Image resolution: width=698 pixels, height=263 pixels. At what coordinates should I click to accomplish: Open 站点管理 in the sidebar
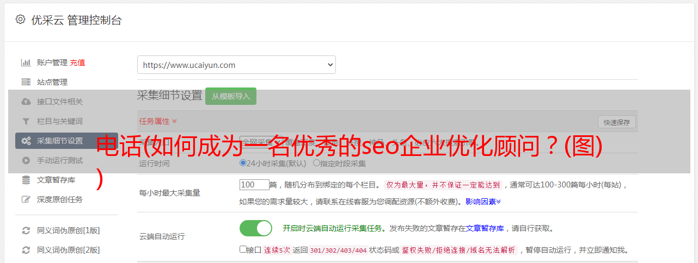pos(52,82)
